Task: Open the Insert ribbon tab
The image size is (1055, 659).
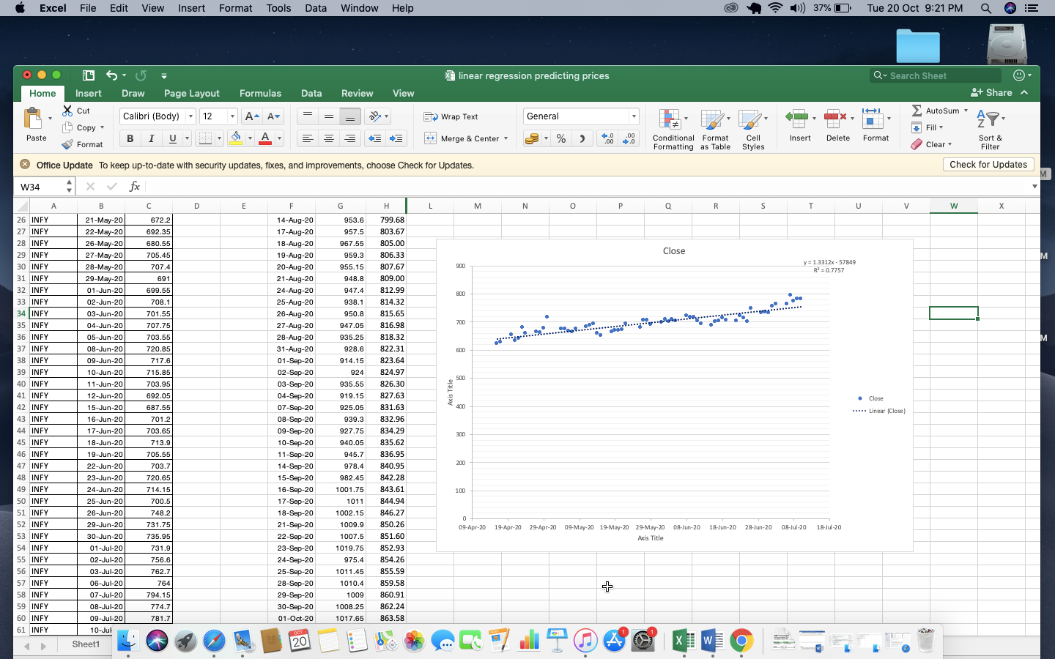Action: point(88,93)
